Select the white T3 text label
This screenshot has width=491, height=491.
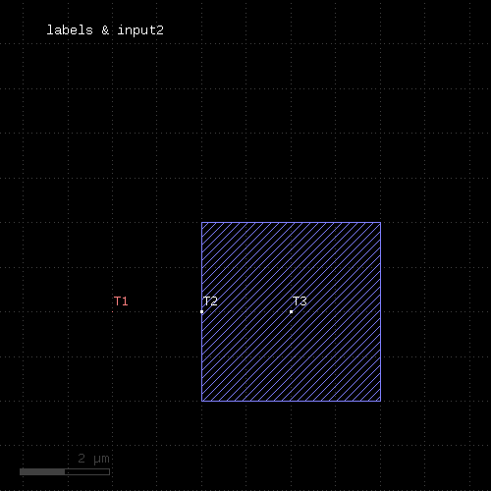coord(300,301)
